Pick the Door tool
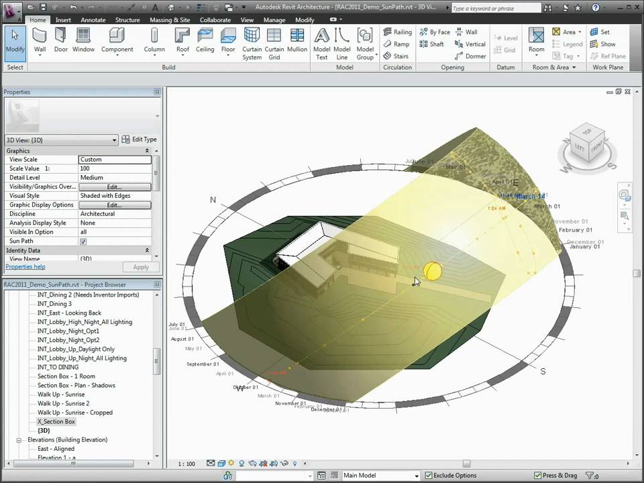 click(61, 41)
